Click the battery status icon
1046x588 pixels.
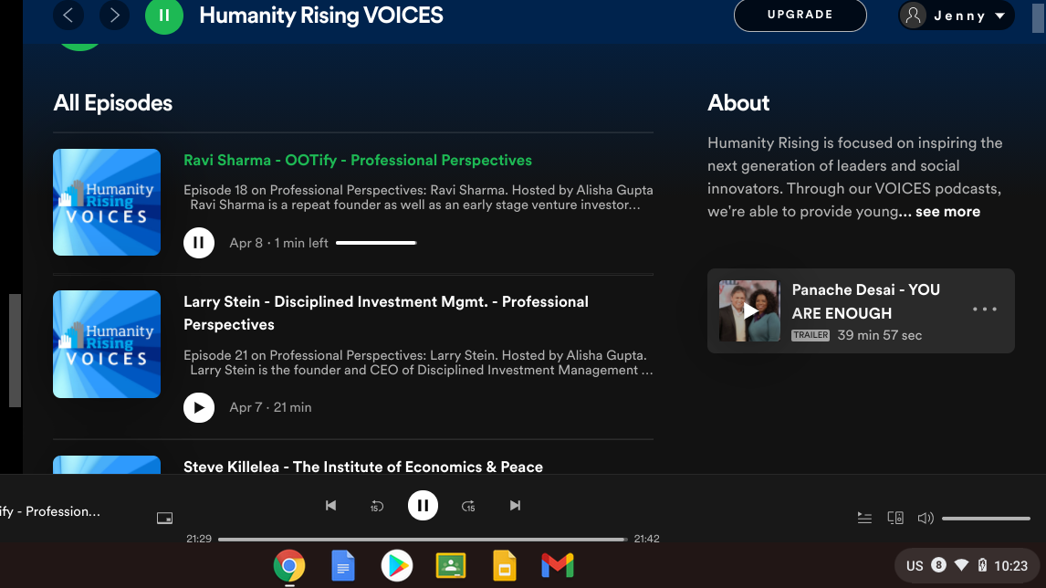click(983, 565)
